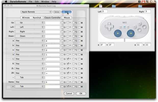The image size is (158, 102).
Task: Open the minus row Tab dropdown
Action: tap(29, 77)
